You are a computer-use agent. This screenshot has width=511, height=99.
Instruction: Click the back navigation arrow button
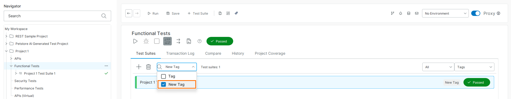129,13
